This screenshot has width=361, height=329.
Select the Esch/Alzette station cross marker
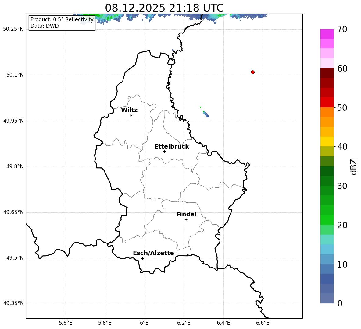(142, 258)
